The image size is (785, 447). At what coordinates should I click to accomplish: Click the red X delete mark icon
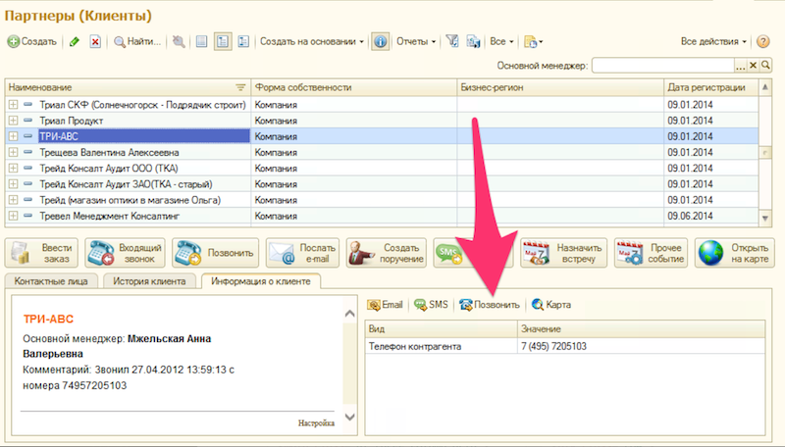coord(95,42)
